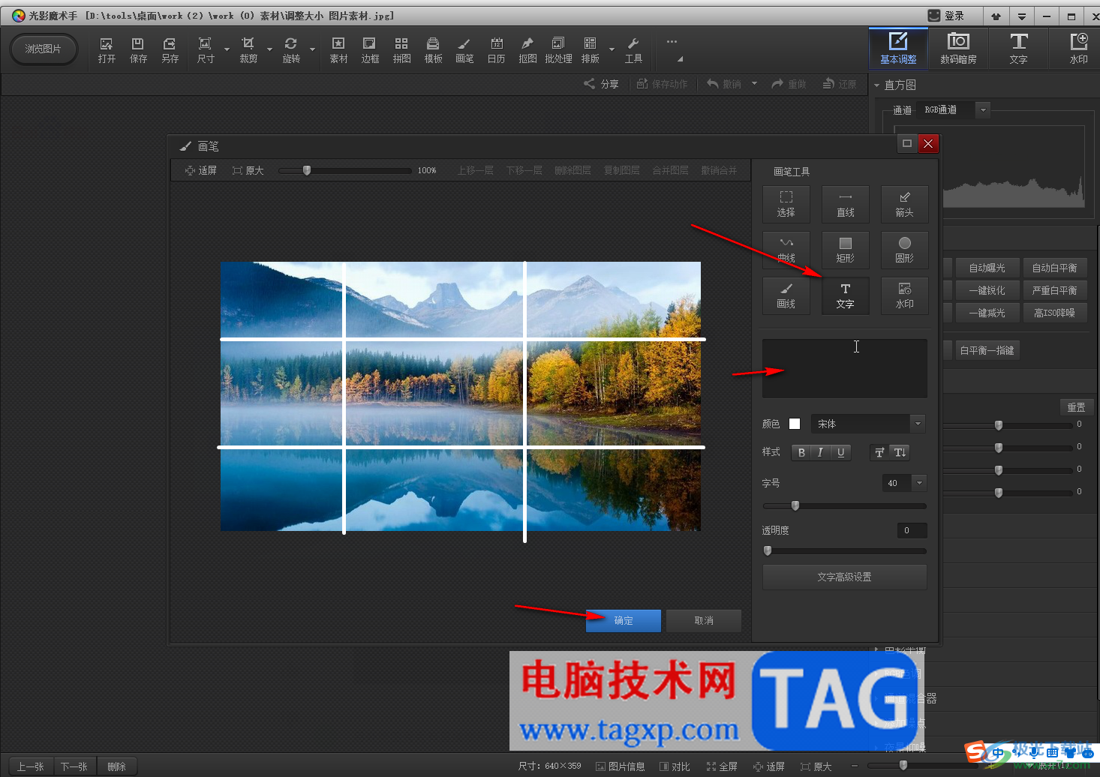
Task: Open the 素材 materials tool
Action: tap(338, 50)
